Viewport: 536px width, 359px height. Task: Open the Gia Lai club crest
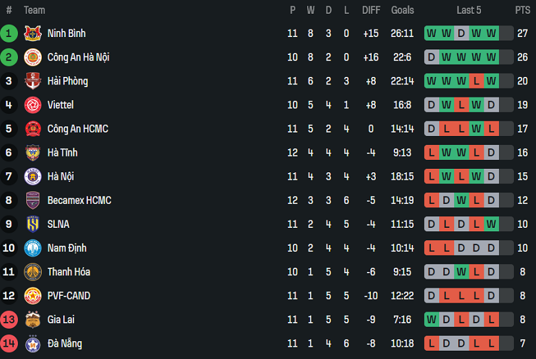click(x=32, y=319)
